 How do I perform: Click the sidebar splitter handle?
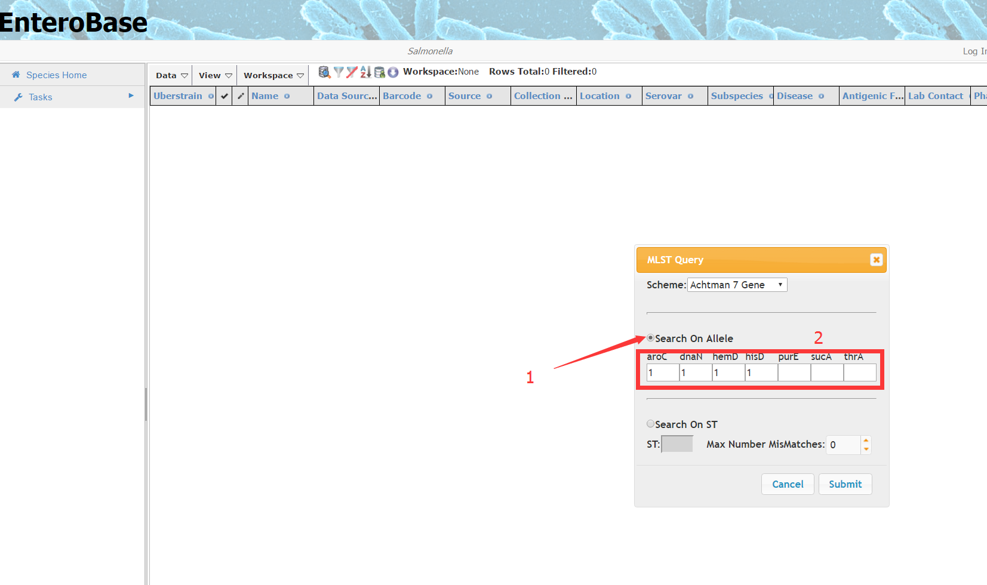(x=146, y=405)
